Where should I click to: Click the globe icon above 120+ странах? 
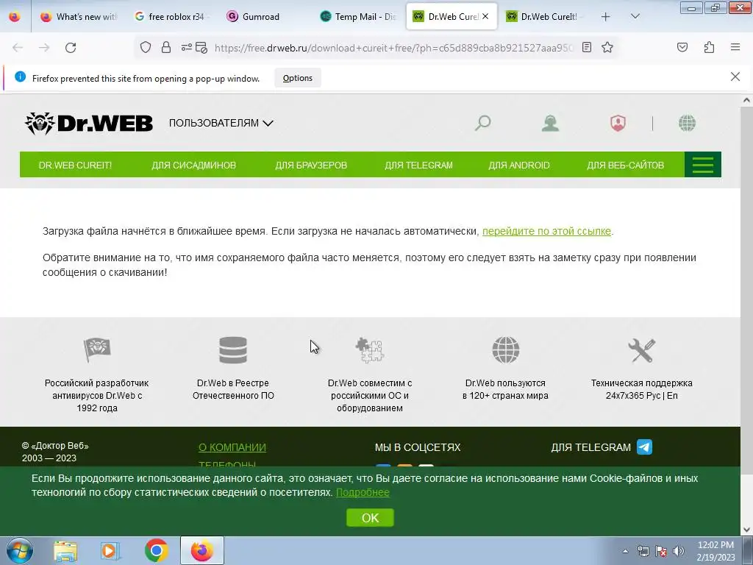506,349
